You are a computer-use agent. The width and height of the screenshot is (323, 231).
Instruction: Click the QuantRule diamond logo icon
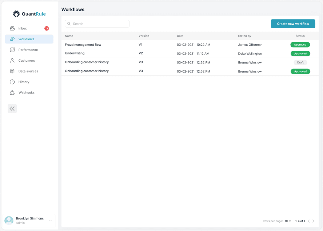coord(16,14)
